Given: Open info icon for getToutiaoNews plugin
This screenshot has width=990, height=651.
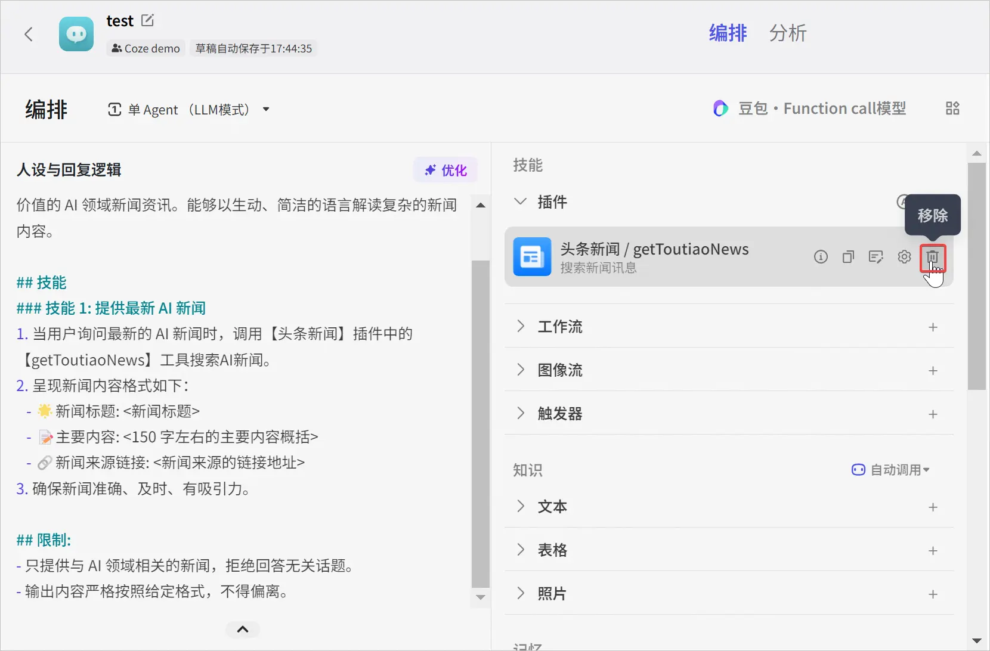Looking at the screenshot, I should coord(821,257).
